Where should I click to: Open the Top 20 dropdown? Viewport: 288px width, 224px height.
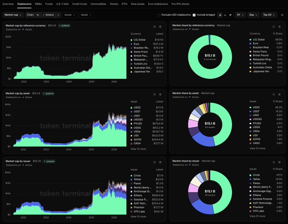269,15
